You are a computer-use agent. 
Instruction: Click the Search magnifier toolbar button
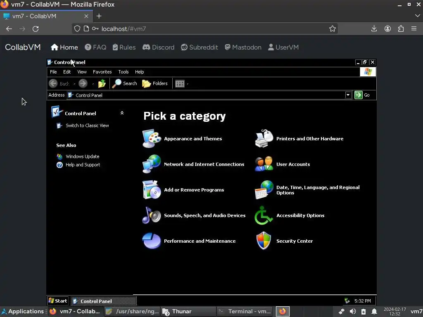click(125, 83)
